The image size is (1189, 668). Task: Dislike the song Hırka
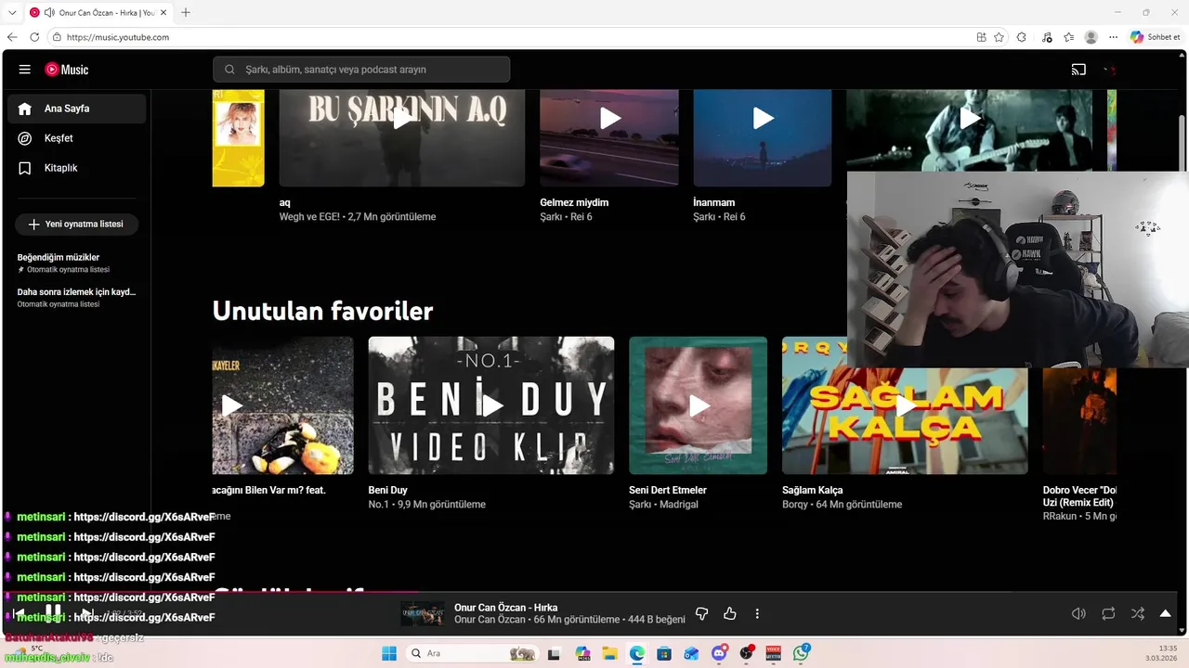click(x=701, y=613)
